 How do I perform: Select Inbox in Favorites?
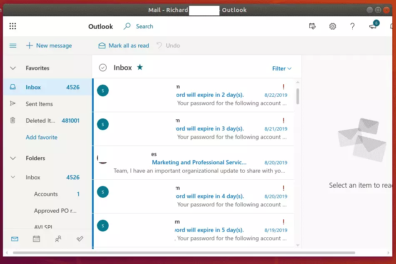[x=48, y=87]
